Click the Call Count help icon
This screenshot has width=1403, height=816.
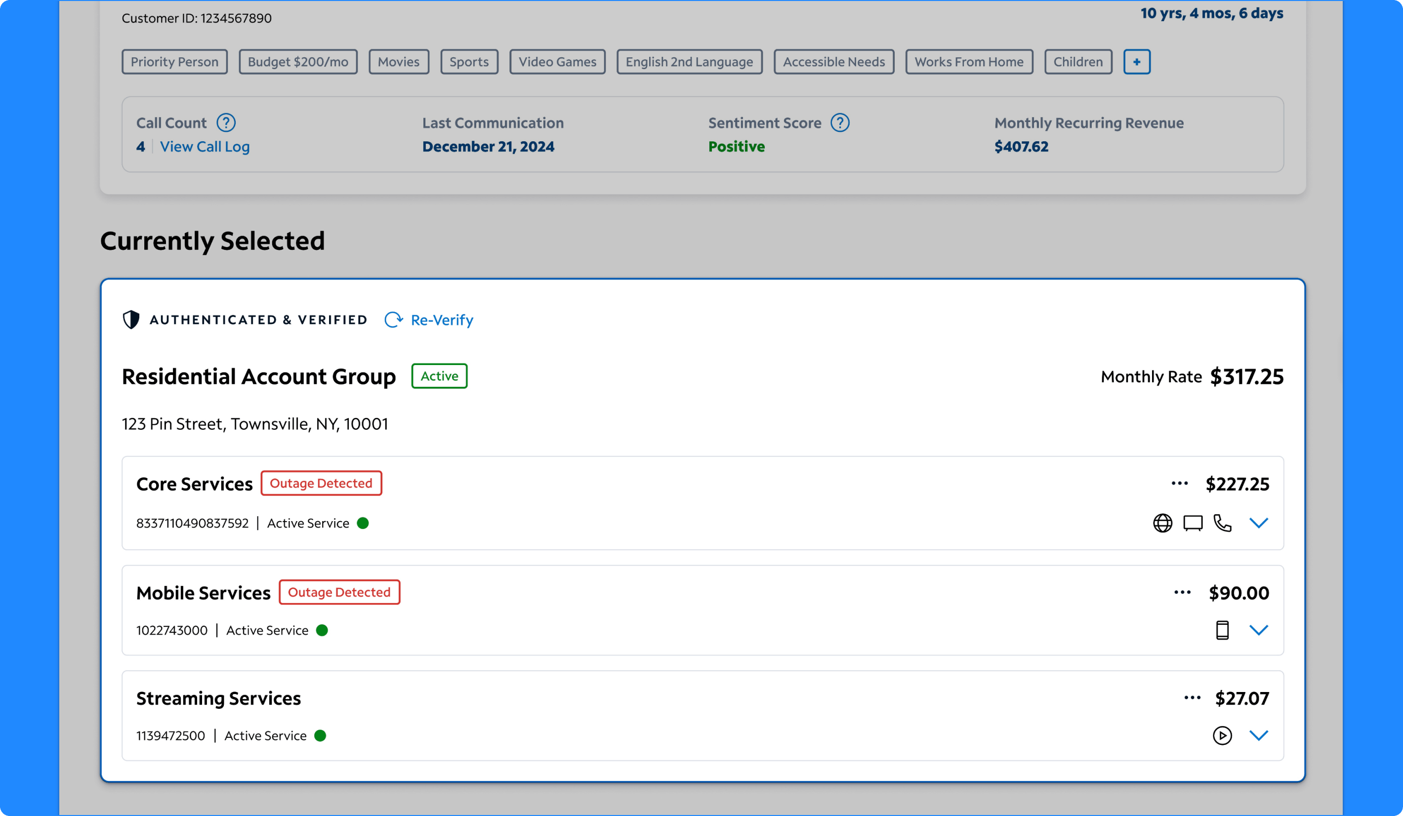(x=225, y=122)
